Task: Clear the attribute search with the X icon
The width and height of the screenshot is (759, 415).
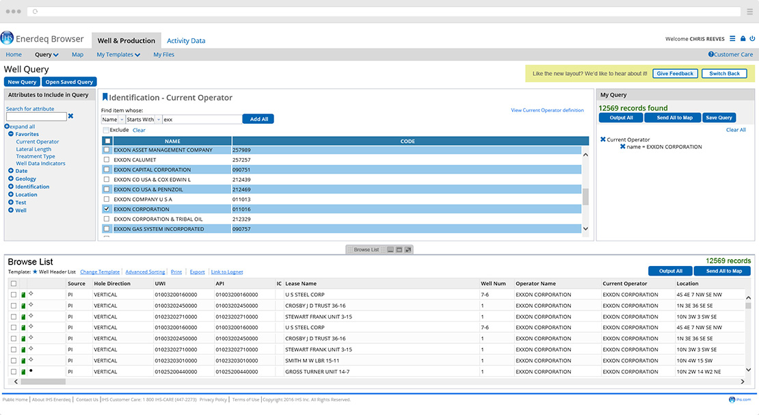Action: tap(70, 116)
